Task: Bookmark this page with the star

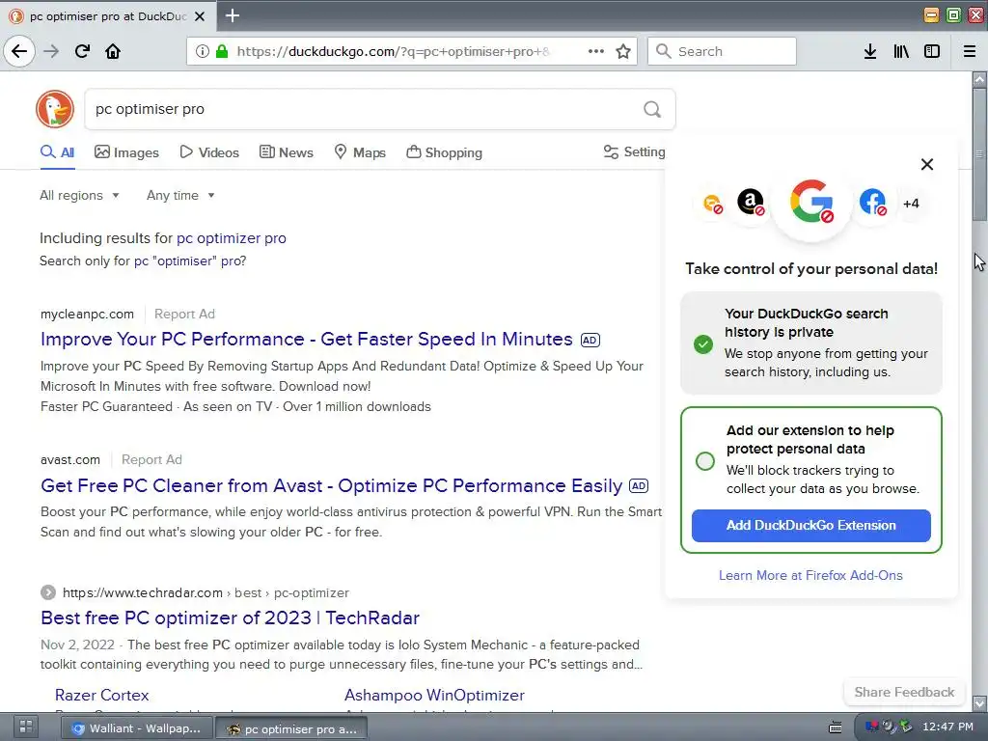Action: pos(623,51)
